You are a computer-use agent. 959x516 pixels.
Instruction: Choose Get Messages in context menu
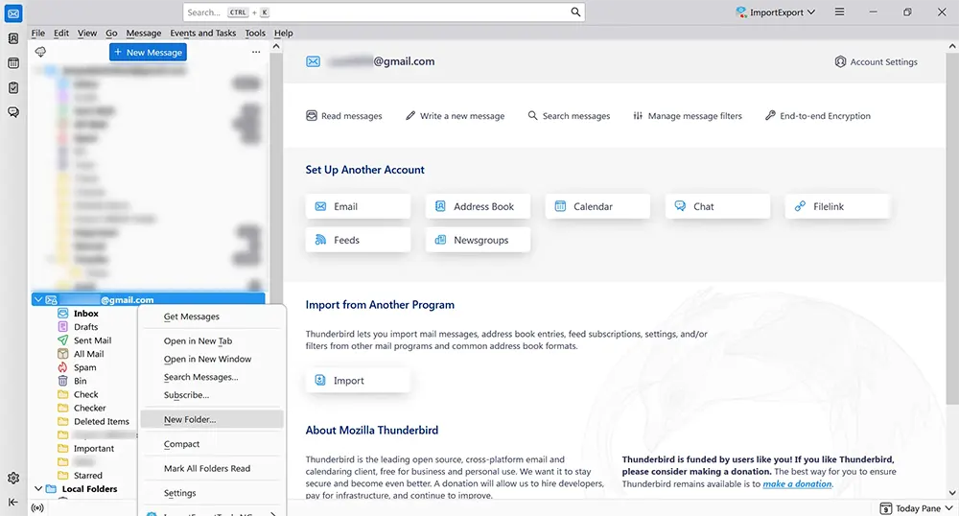212,317
